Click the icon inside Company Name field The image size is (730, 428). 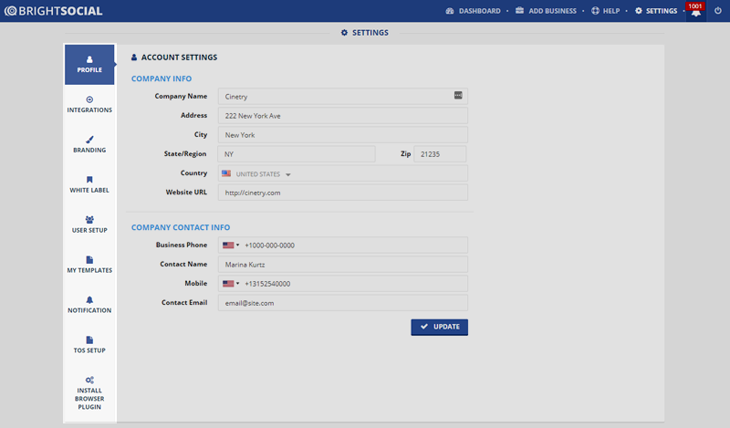458,95
